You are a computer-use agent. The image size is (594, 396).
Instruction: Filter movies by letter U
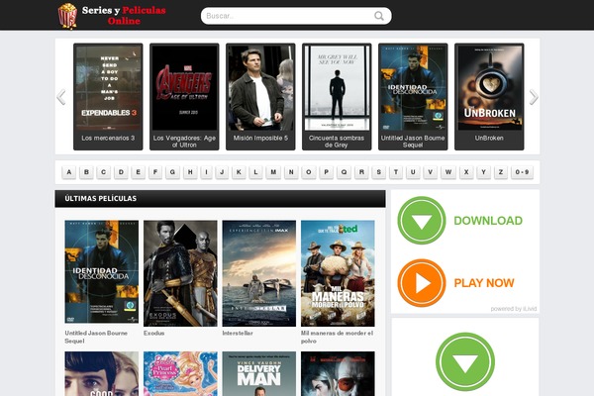413,172
